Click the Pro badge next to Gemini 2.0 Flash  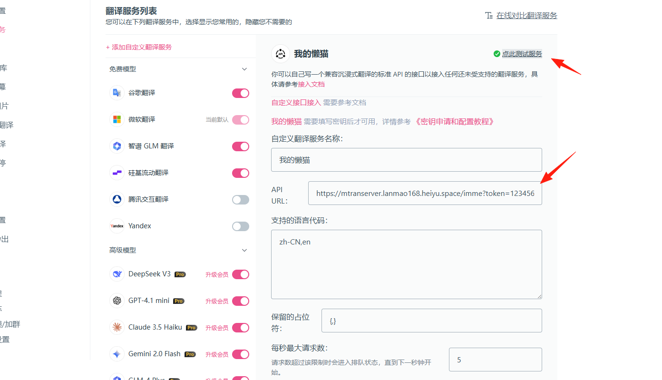pyautogui.click(x=190, y=354)
